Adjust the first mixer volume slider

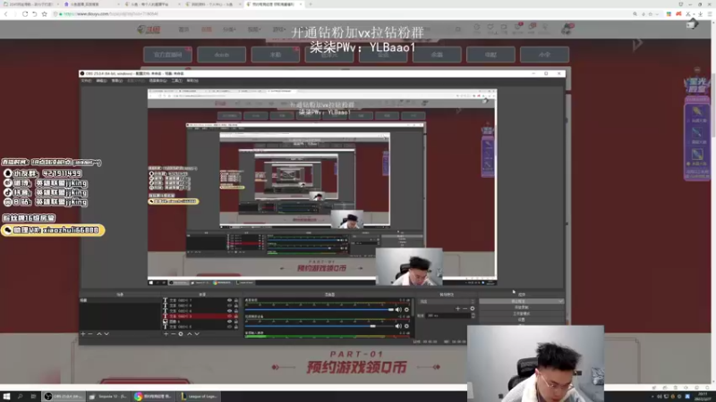pyautogui.click(x=320, y=309)
